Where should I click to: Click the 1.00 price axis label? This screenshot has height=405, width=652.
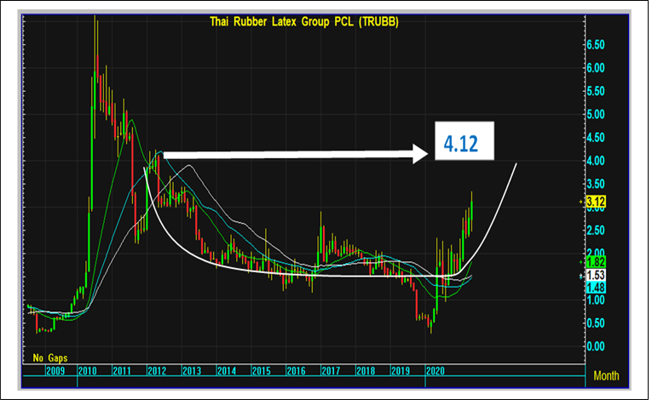[596, 300]
